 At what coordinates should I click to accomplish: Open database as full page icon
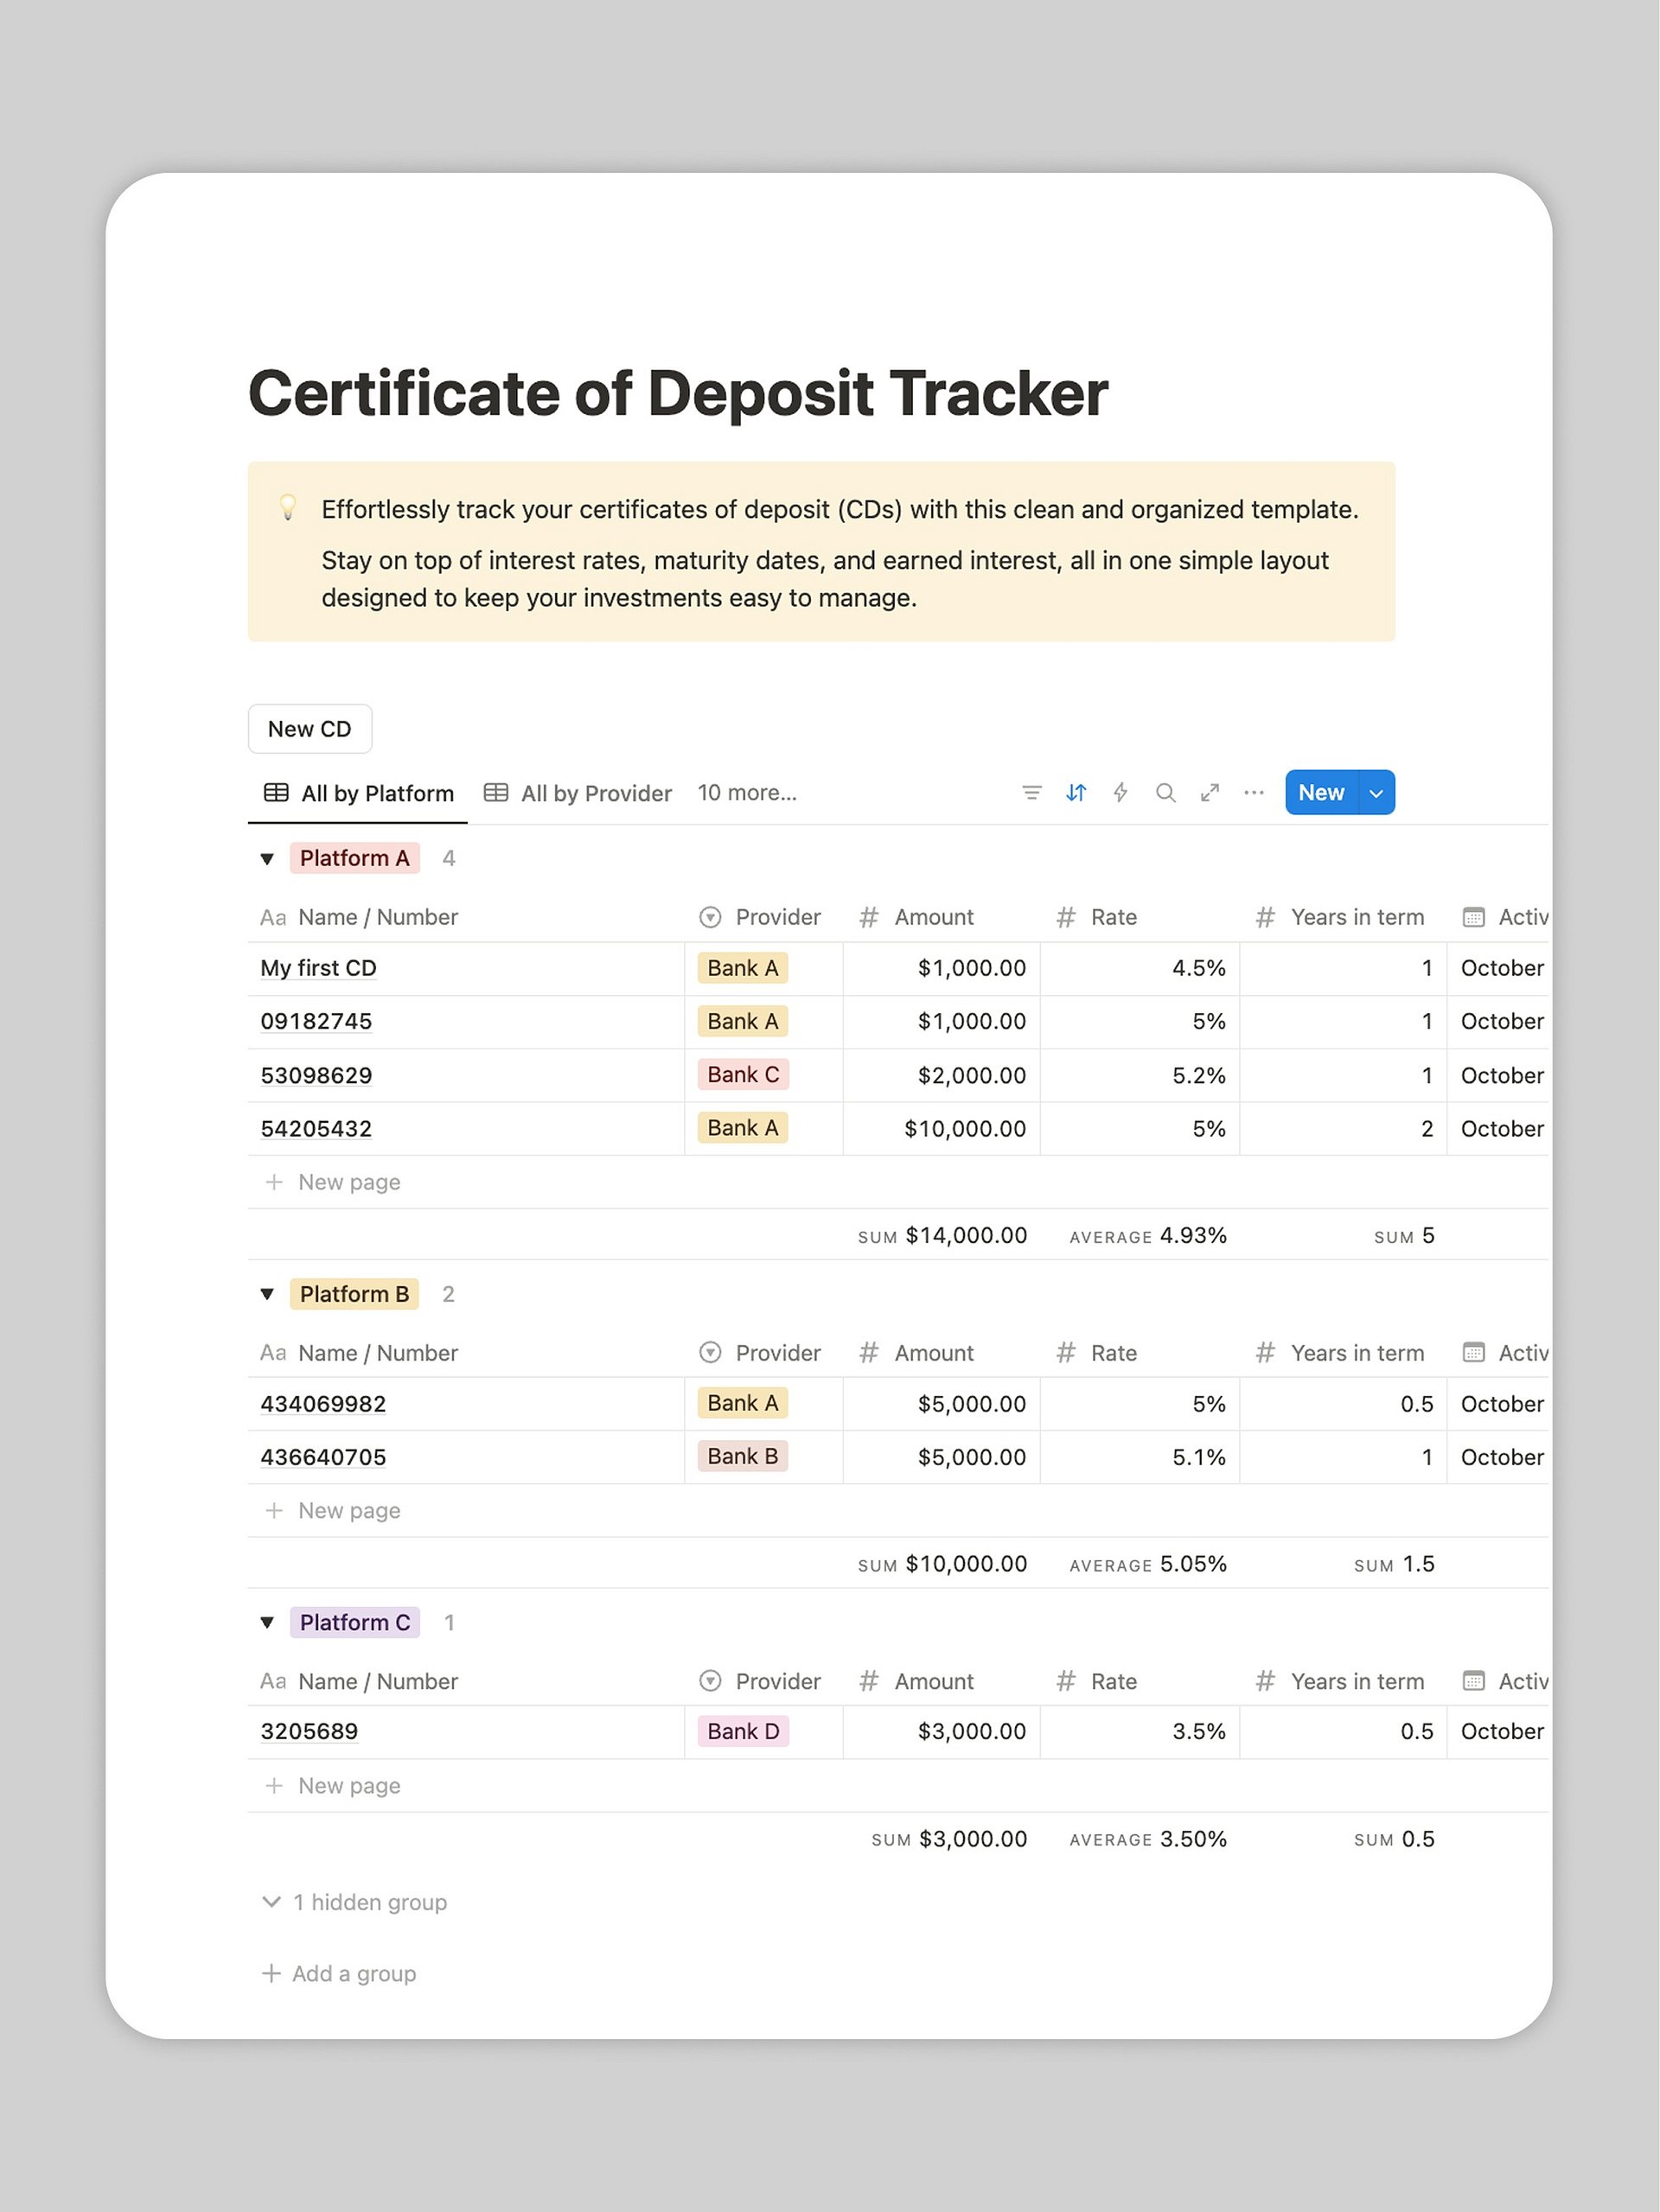tap(1210, 793)
